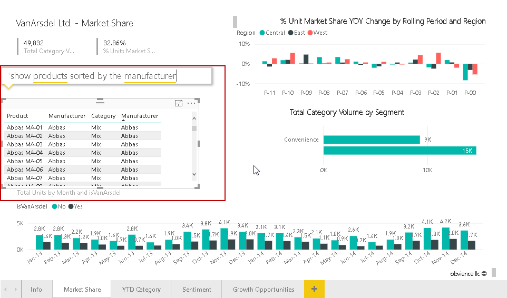Grab the drag handle above the table
The width and height of the screenshot is (507, 298).
pos(100,103)
